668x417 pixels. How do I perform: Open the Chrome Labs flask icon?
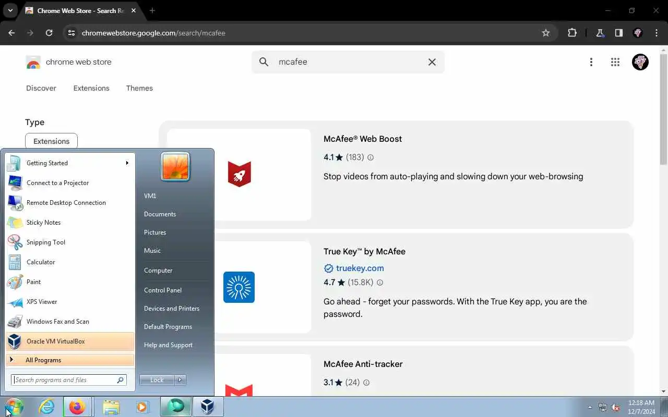(600, 33)
